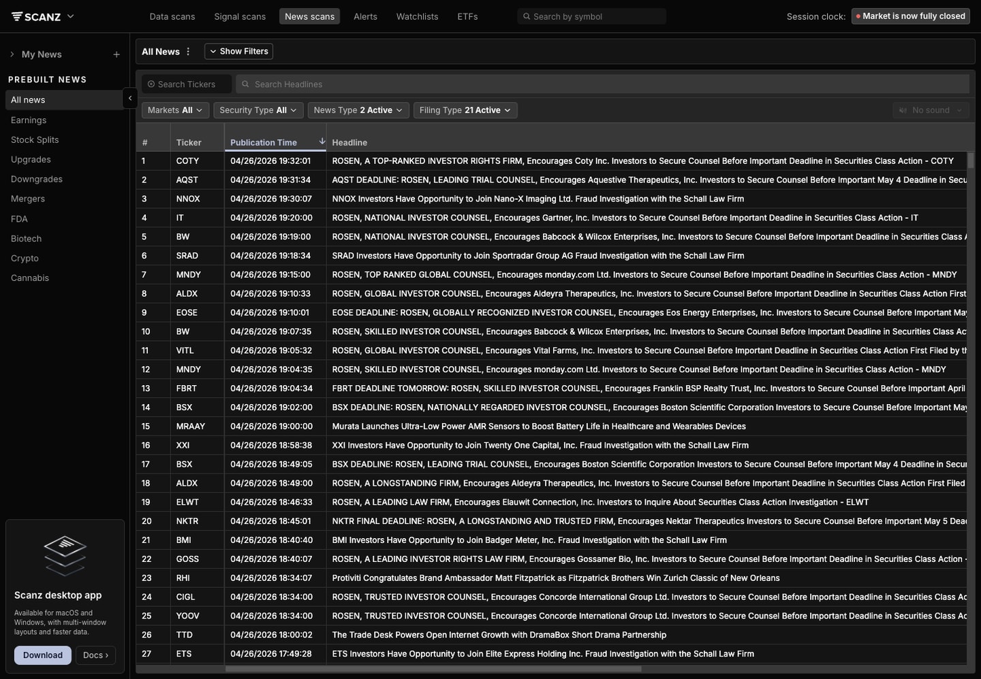The image size is (981, 679).
Task: Open the Earnings prebuilt news
Action: tap(29, 120)
